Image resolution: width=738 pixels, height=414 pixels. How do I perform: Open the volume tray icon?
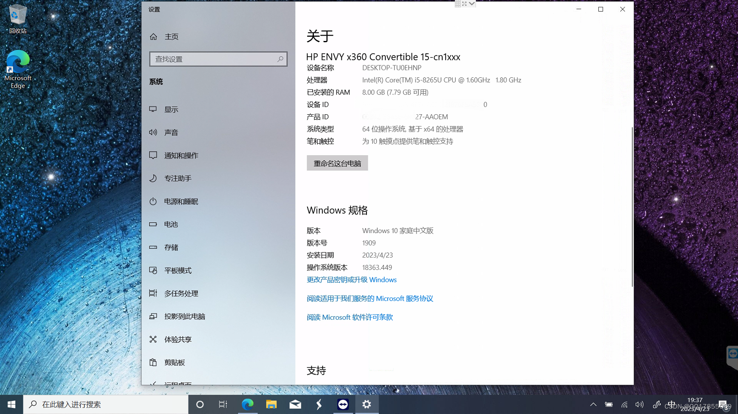640,404
